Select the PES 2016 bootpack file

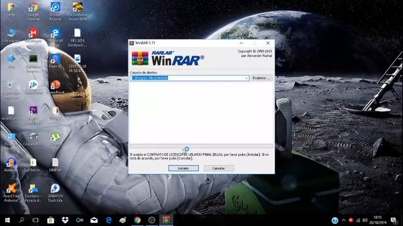pos(77,37)
